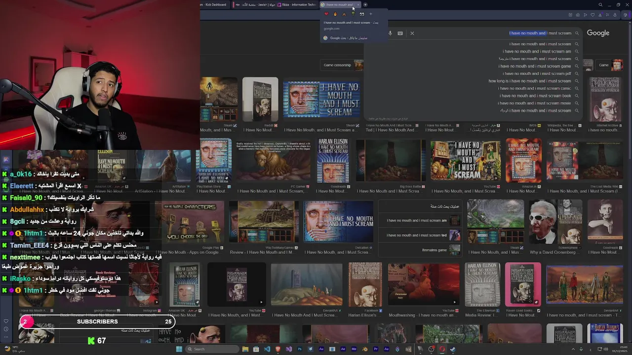Open the browser tab search magnifier
The height and width of the screenshot is (355, 632).
600,5
